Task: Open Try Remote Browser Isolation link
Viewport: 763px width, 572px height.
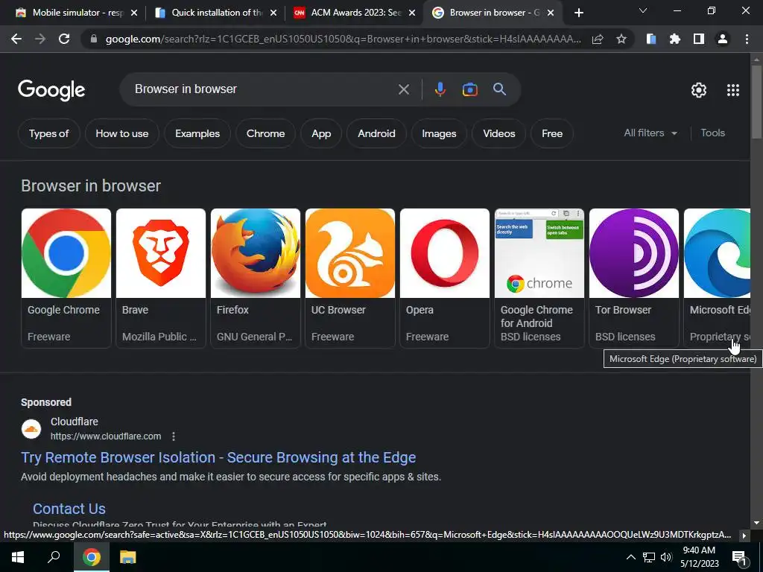Action: click(x=218, y=457)
